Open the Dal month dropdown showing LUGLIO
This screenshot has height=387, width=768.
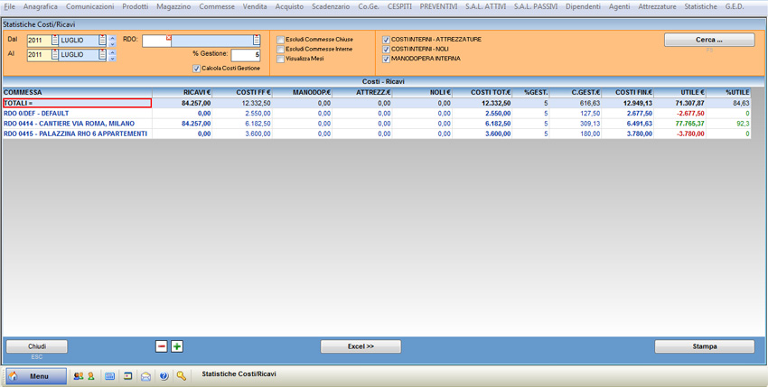click(x=102, y=41)
